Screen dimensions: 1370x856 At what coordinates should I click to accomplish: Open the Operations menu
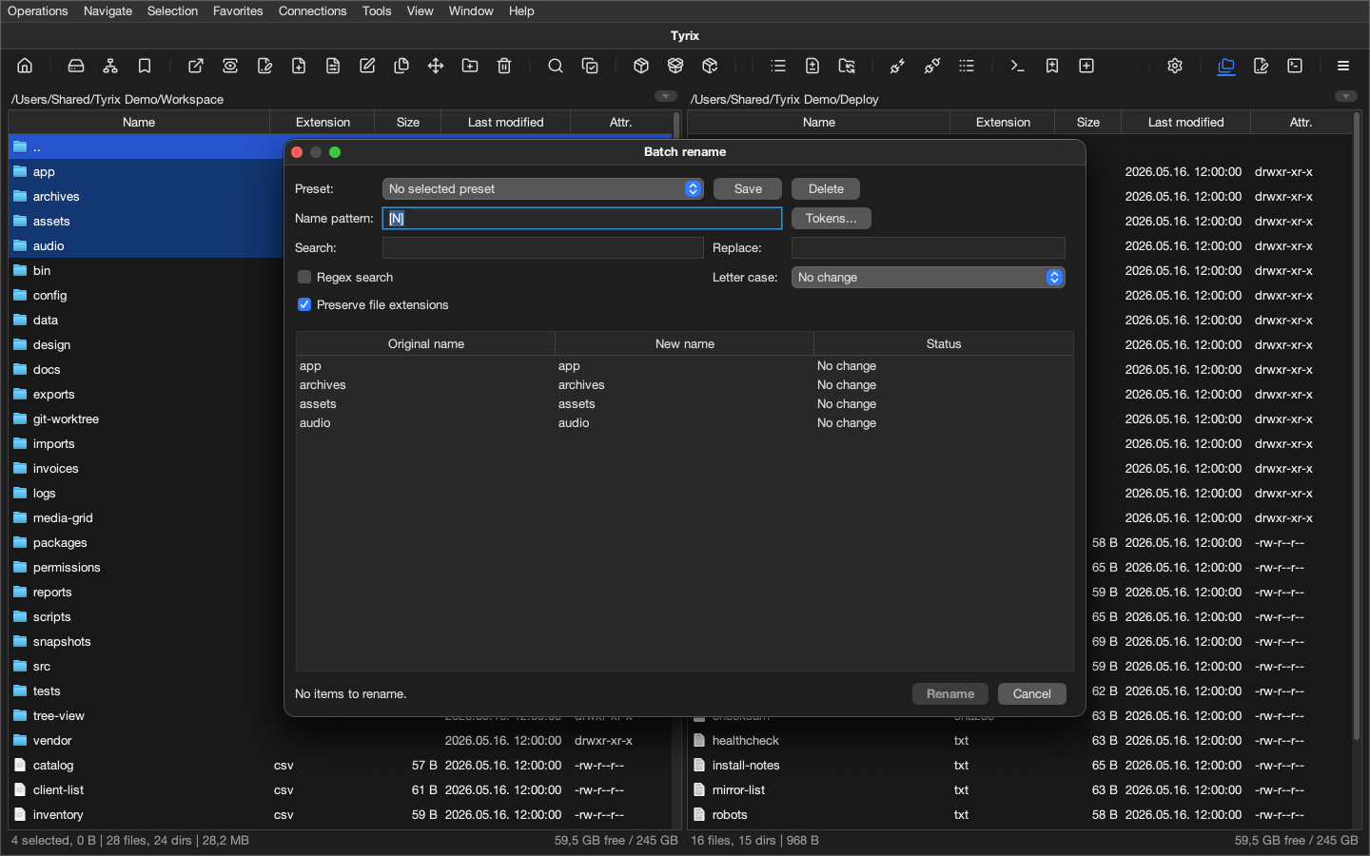pos(38,10)
